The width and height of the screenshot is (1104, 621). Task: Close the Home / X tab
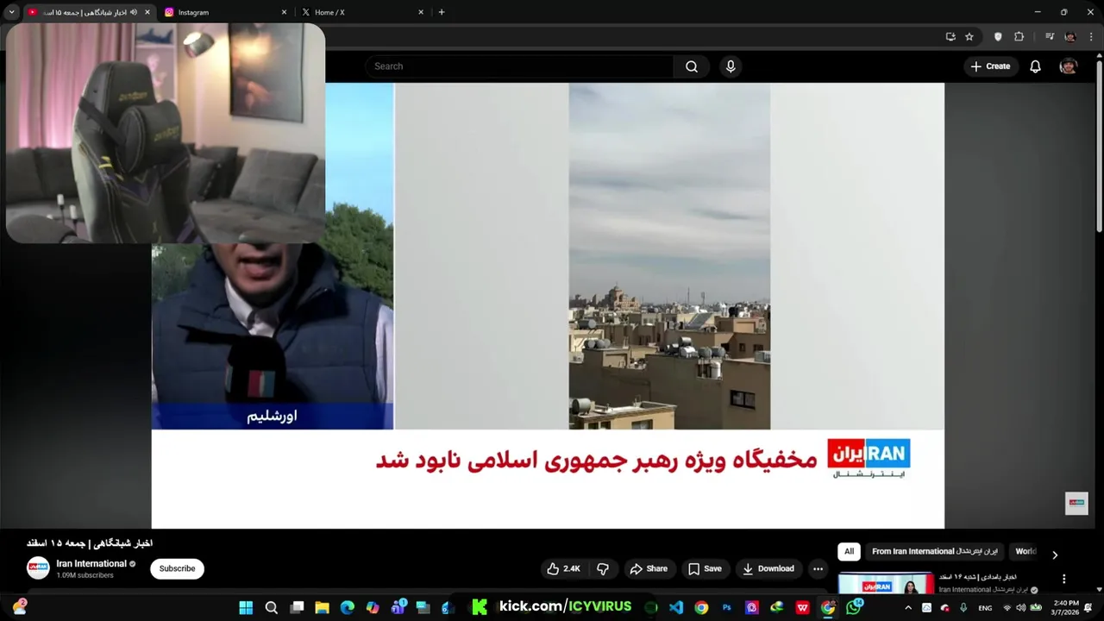point(421,12)
